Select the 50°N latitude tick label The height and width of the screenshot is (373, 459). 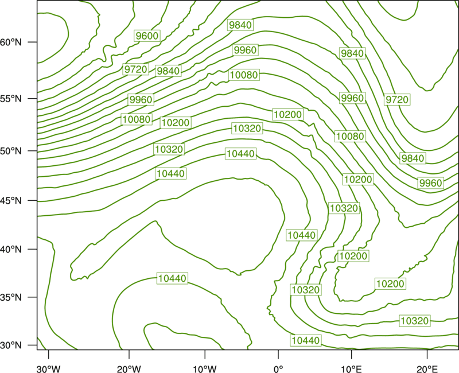[11, 151]
